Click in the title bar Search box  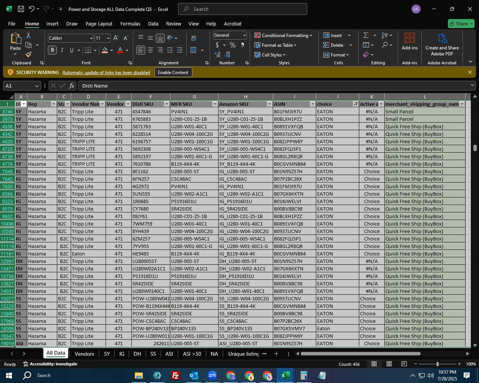(242, 9)
